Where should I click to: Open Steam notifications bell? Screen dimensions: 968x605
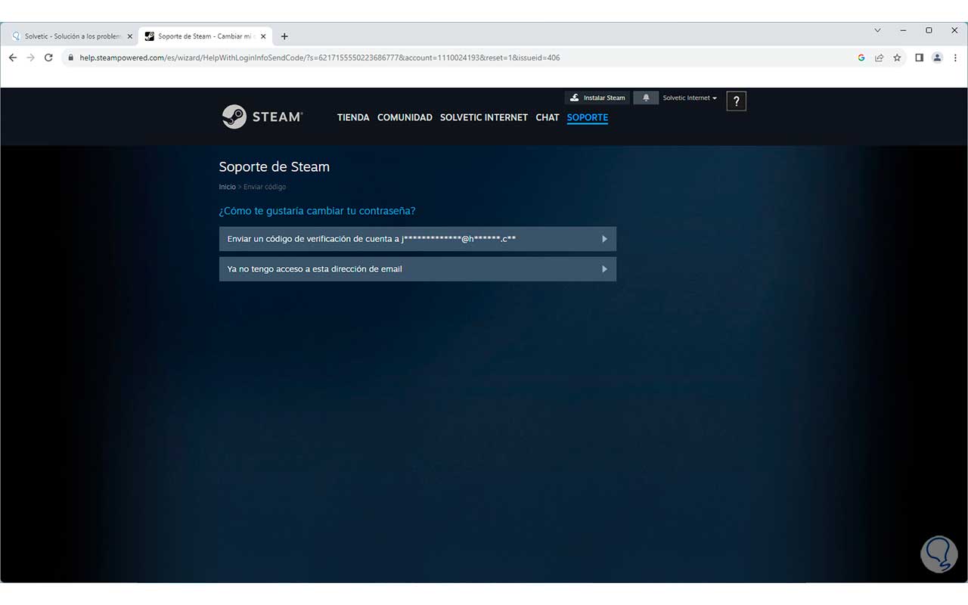646,98
